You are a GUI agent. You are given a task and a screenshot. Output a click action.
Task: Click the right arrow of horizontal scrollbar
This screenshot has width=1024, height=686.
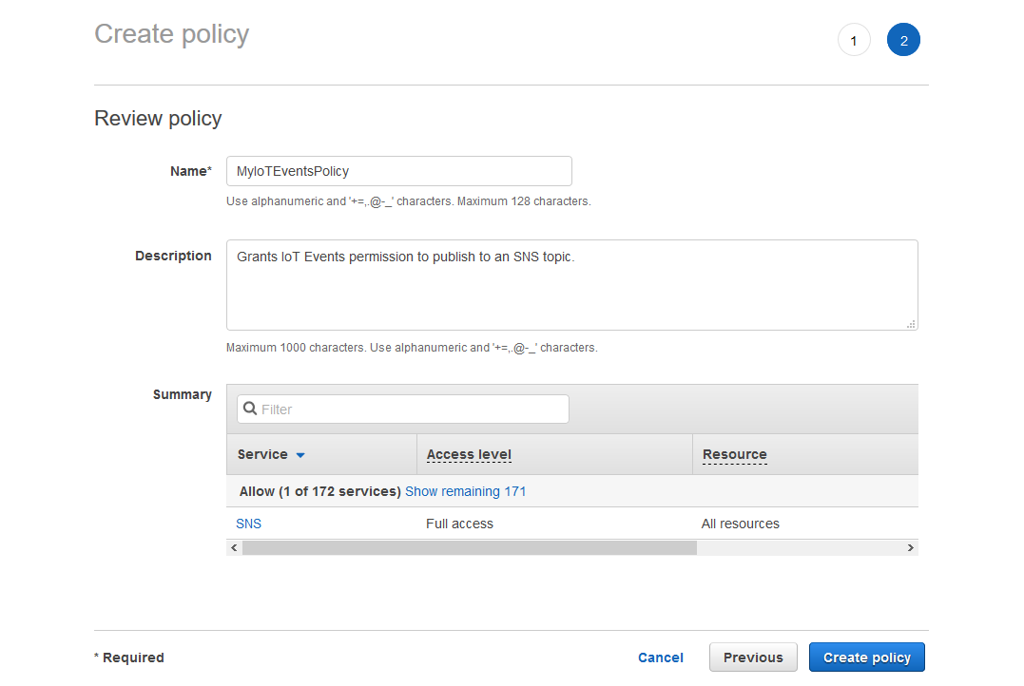pyautogui.click(x=910, y=548)
